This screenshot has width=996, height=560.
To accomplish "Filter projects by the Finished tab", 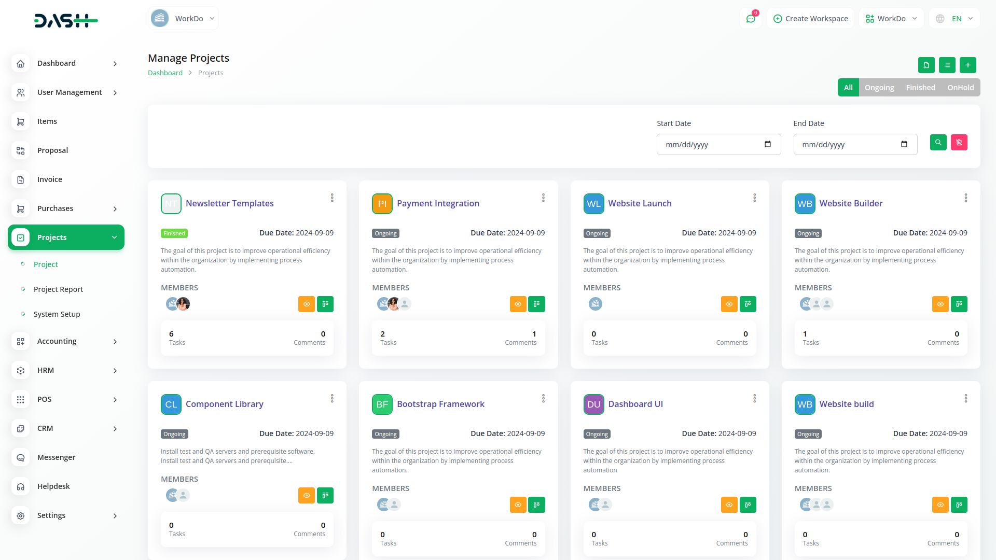I will click(x=920, y=87).
